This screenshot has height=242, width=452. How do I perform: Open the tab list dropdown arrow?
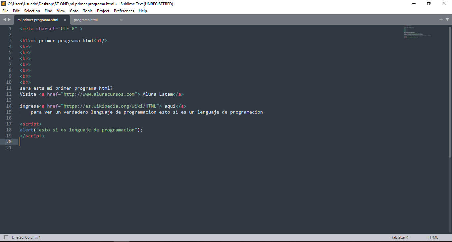447,20
